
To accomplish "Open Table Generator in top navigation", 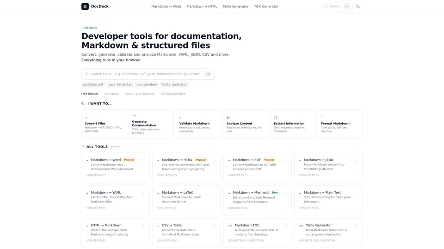I will point(235,6).
